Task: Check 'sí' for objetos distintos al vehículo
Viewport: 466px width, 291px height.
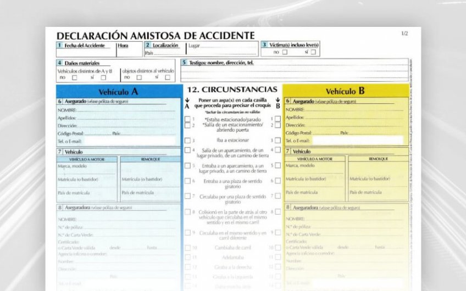Action: pyautogui.click(x=167, y=77)
